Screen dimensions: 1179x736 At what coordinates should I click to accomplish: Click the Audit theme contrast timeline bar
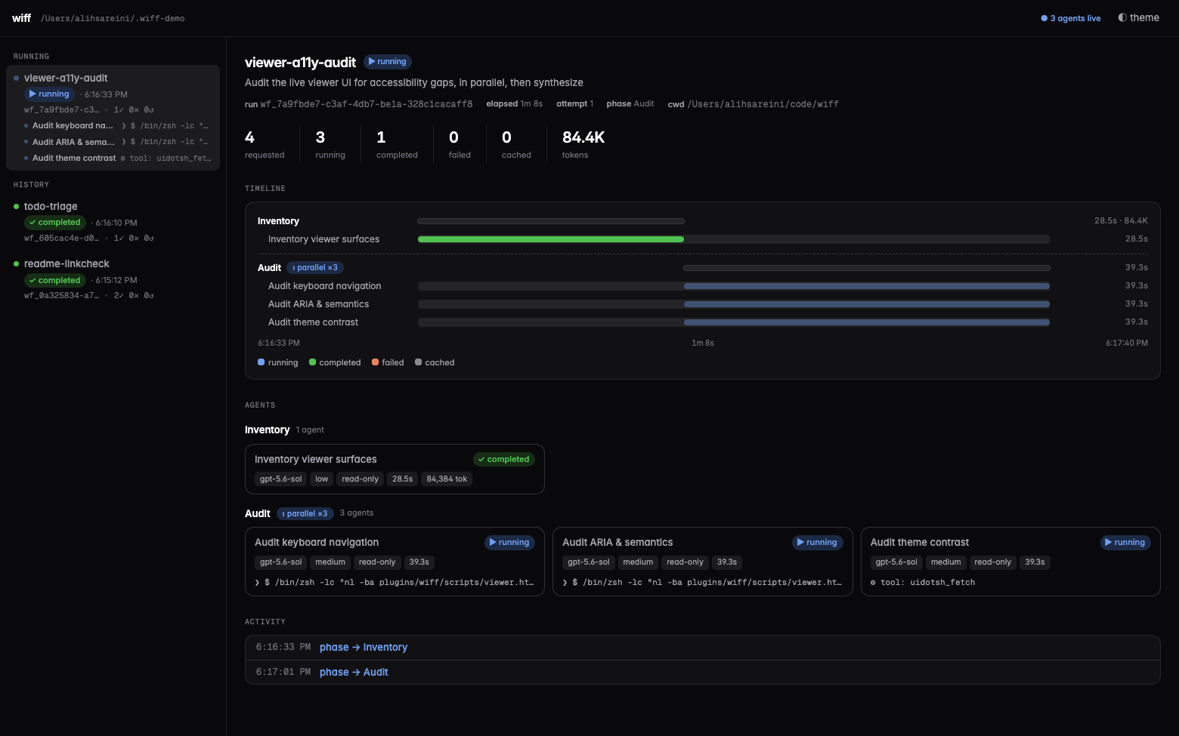pyautogui.click(x=867, y=322)
